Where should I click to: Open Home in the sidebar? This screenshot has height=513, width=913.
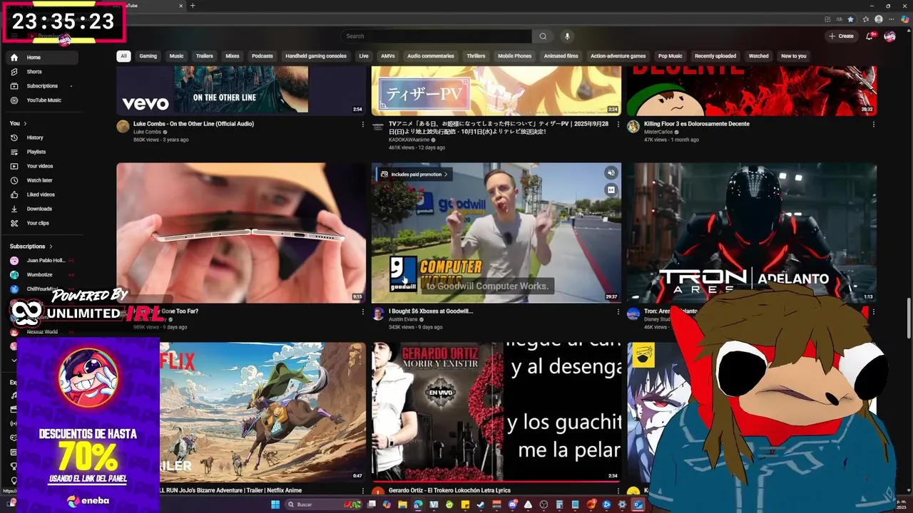coord(42,58)
